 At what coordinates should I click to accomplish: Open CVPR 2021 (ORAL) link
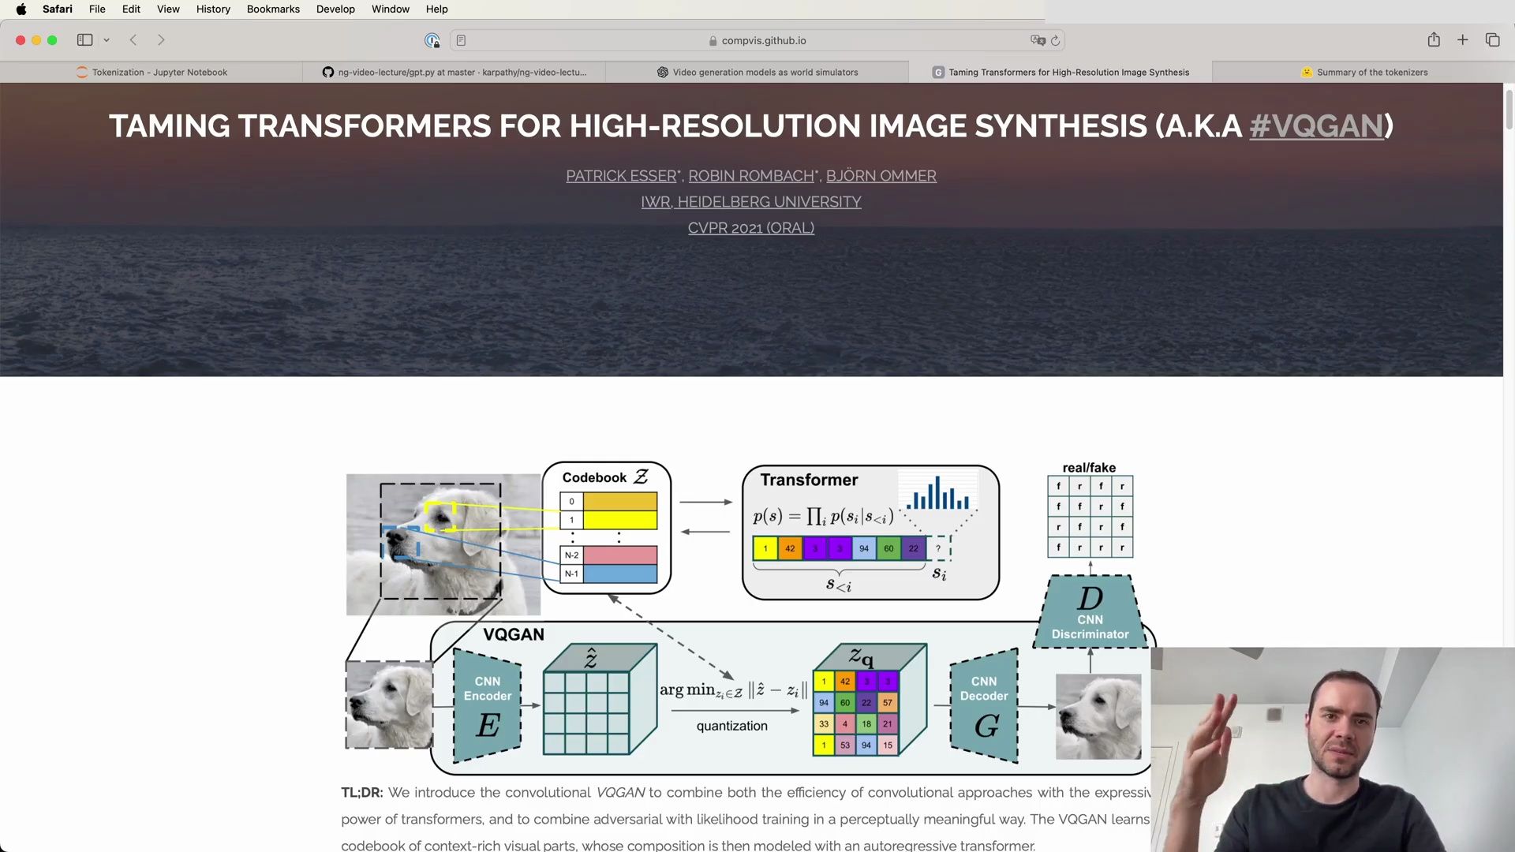click(751, 228)
